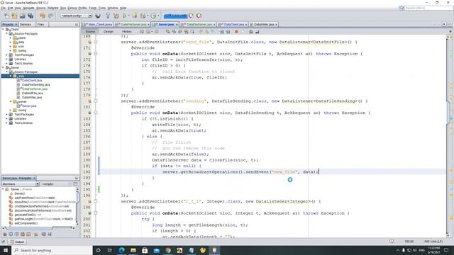Collapse the Server class node in Navigator
454x255 pixels.
point(3,189)
